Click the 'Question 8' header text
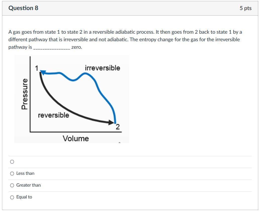 pyautogui.click(x=23, y=8)
